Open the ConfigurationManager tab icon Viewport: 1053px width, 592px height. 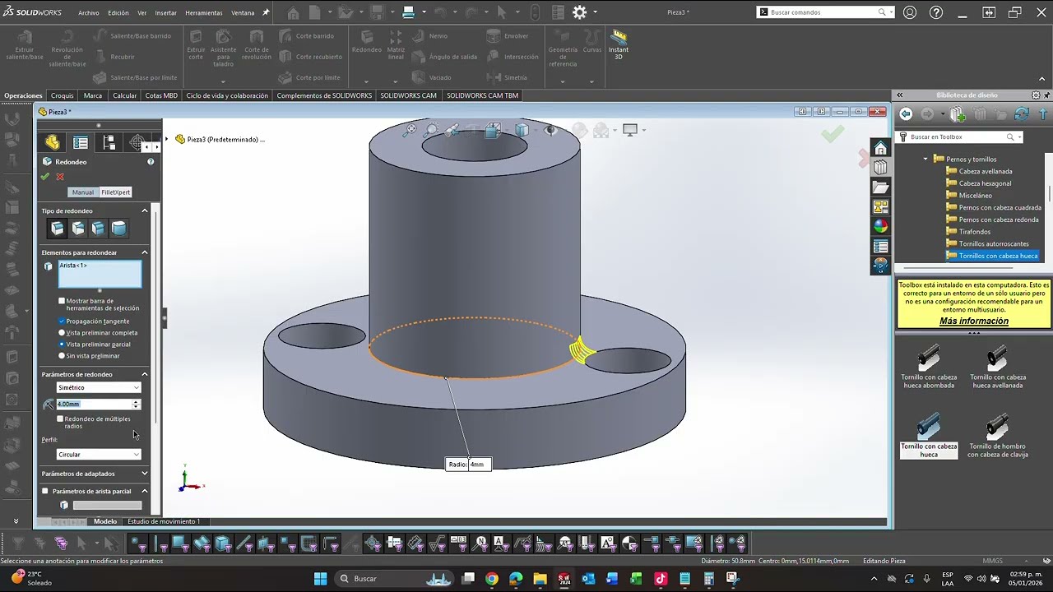click(109, 142)
